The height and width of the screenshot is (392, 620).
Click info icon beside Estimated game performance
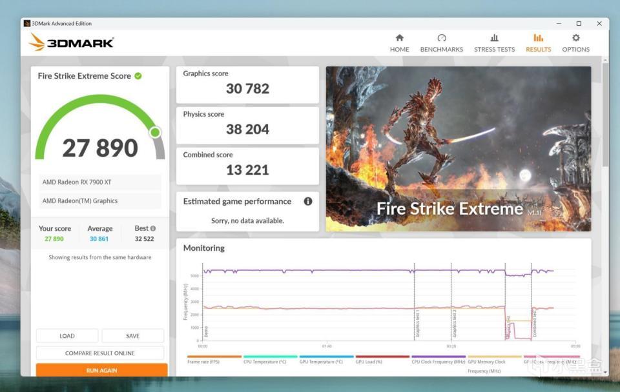tap(307, 201)
